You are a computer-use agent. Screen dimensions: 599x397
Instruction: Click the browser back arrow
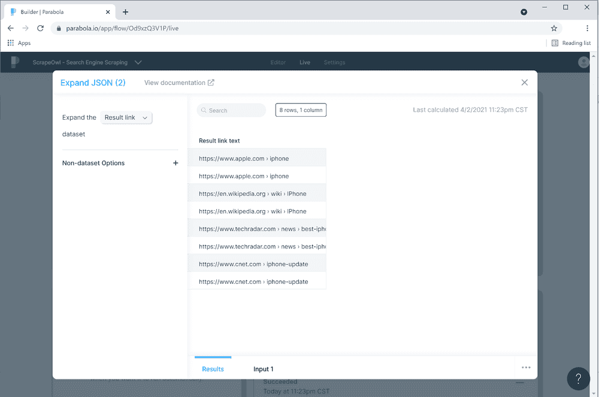[11, 28]
